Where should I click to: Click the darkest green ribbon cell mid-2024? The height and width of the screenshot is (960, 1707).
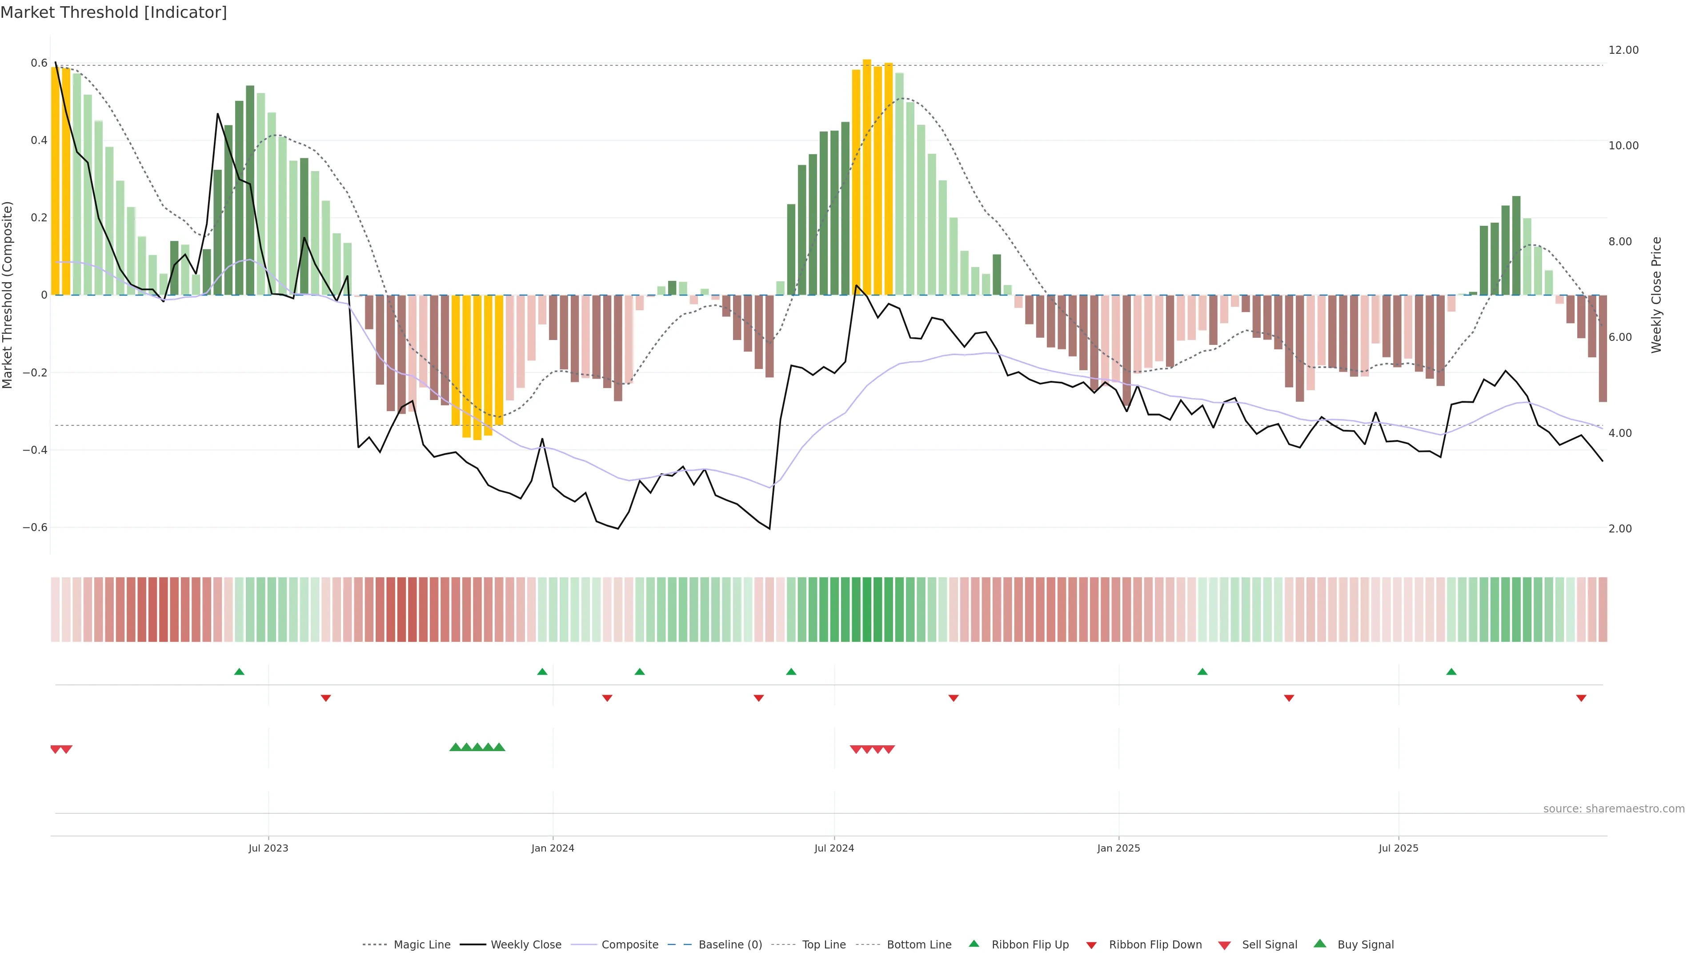[867, 609]
